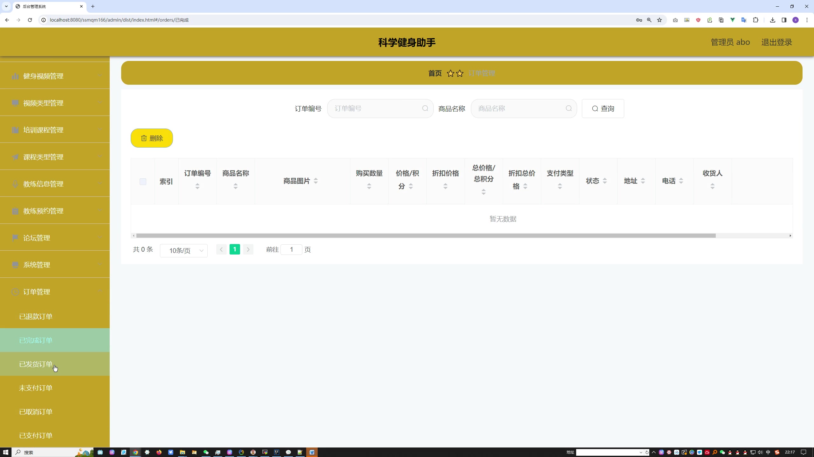
Task: Open 未支付订单 submenu item
Action: 55,388
